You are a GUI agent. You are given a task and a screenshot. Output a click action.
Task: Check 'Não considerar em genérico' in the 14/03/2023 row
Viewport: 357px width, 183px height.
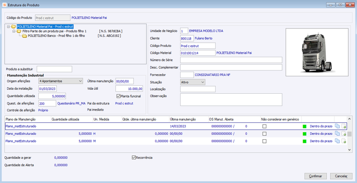(264, 126)
